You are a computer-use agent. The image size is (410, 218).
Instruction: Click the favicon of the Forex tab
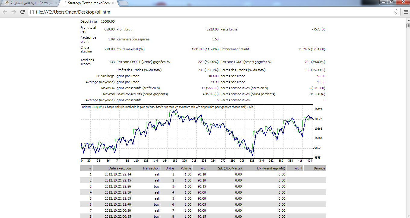click(x=6, y=3)
